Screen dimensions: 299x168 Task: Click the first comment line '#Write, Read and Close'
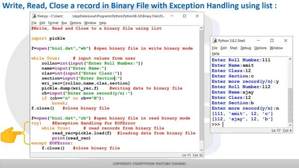point(97,28)
